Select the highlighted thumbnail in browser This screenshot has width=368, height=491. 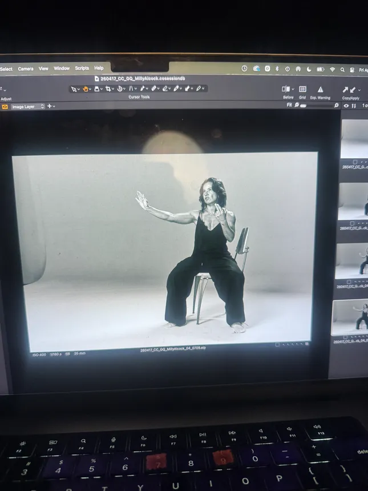[350, 317]
